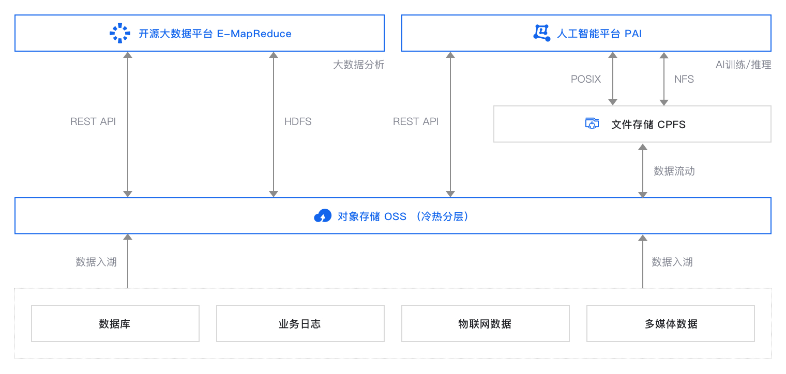Select the 人工智能平台 PAI box
Screen dimensions: 786x374
pyautogui.click(x=586, y=33)
